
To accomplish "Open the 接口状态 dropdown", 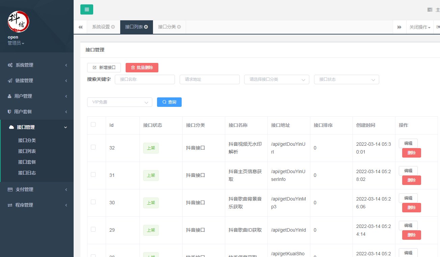I will point(346,79).
